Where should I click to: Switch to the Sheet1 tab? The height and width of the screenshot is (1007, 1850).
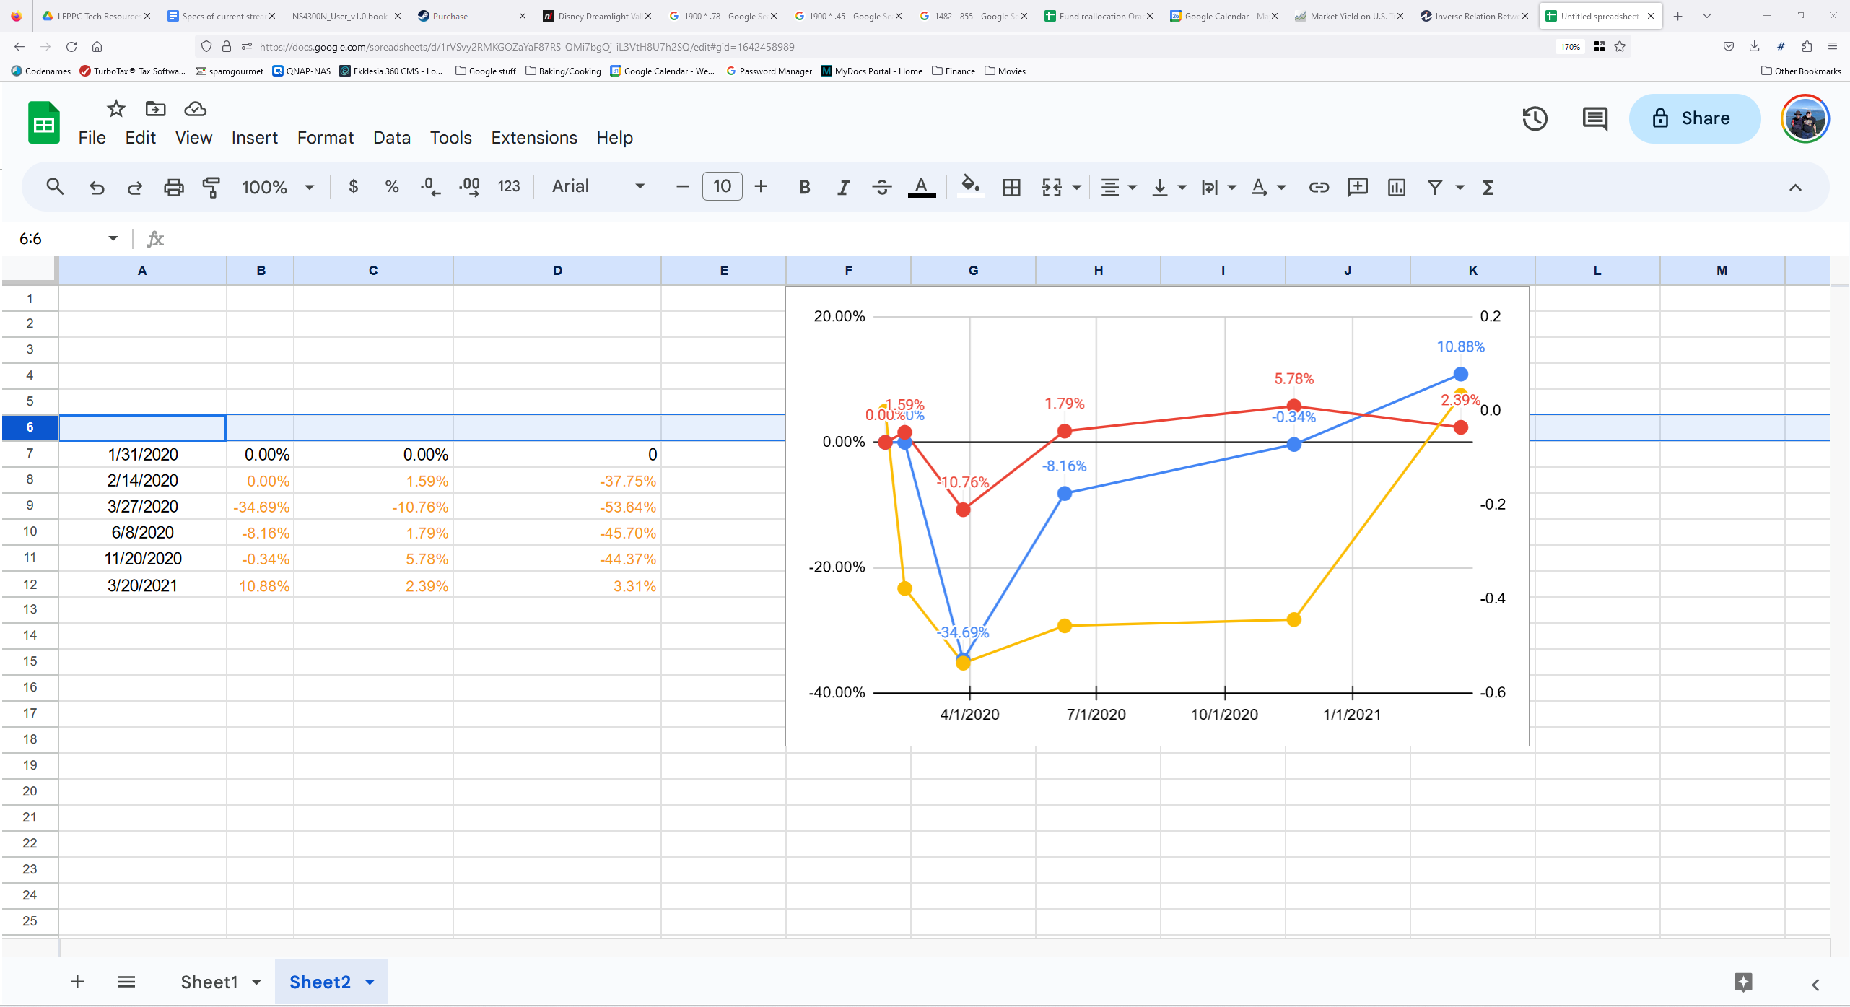coord(209,982)
